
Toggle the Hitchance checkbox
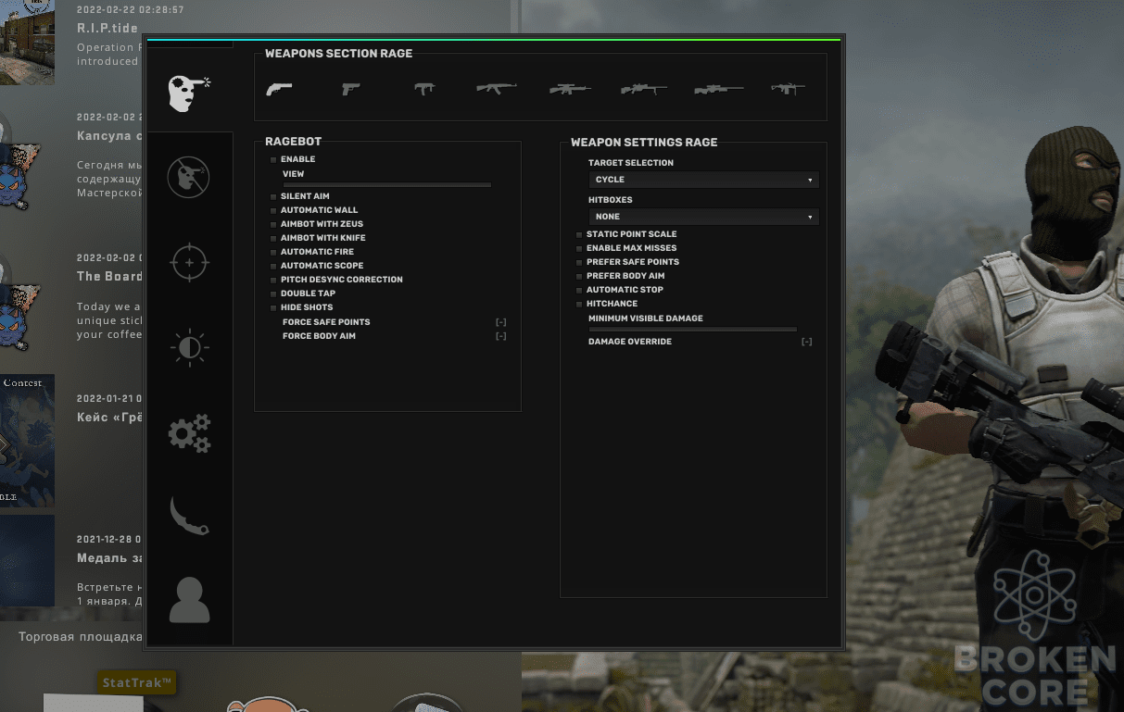(579, 305)
